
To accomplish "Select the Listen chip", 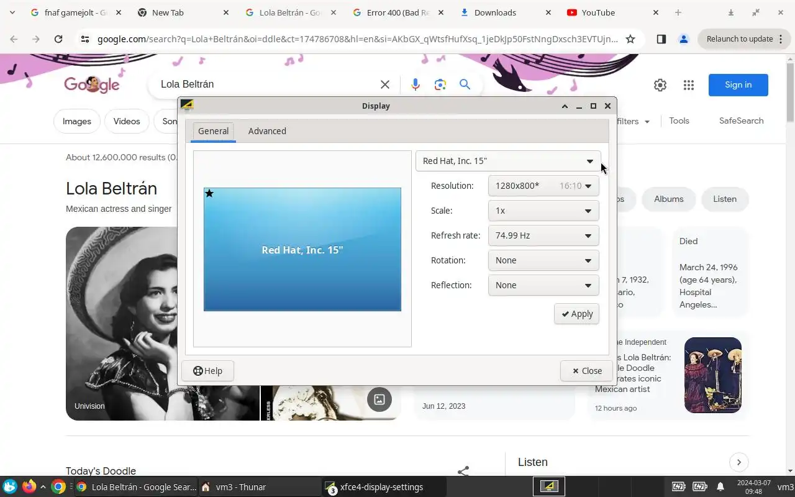I will (725, 199).
